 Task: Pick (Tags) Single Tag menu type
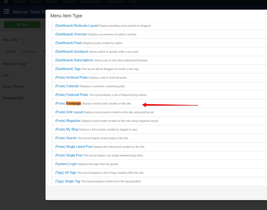[x=68, y=181]
